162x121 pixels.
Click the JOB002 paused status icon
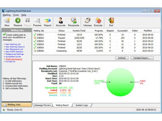coord(35,38)
